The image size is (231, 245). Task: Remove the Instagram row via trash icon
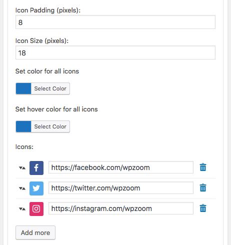point(203,208)
